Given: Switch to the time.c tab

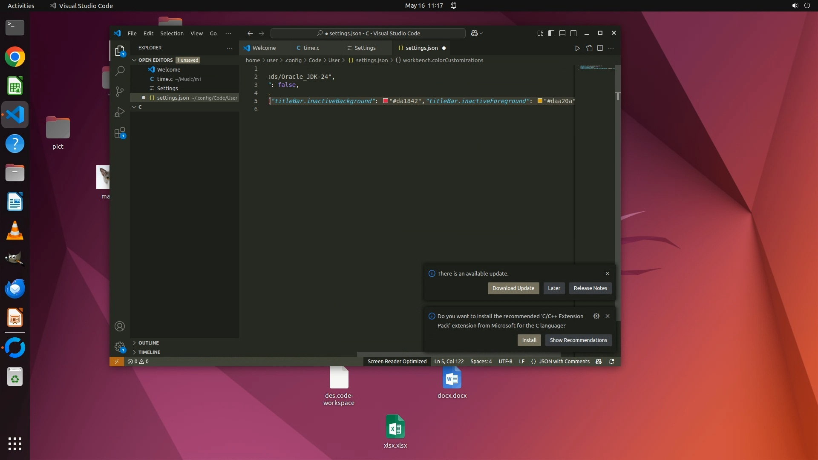Looking at the screenshot, I should pos(311,48).
